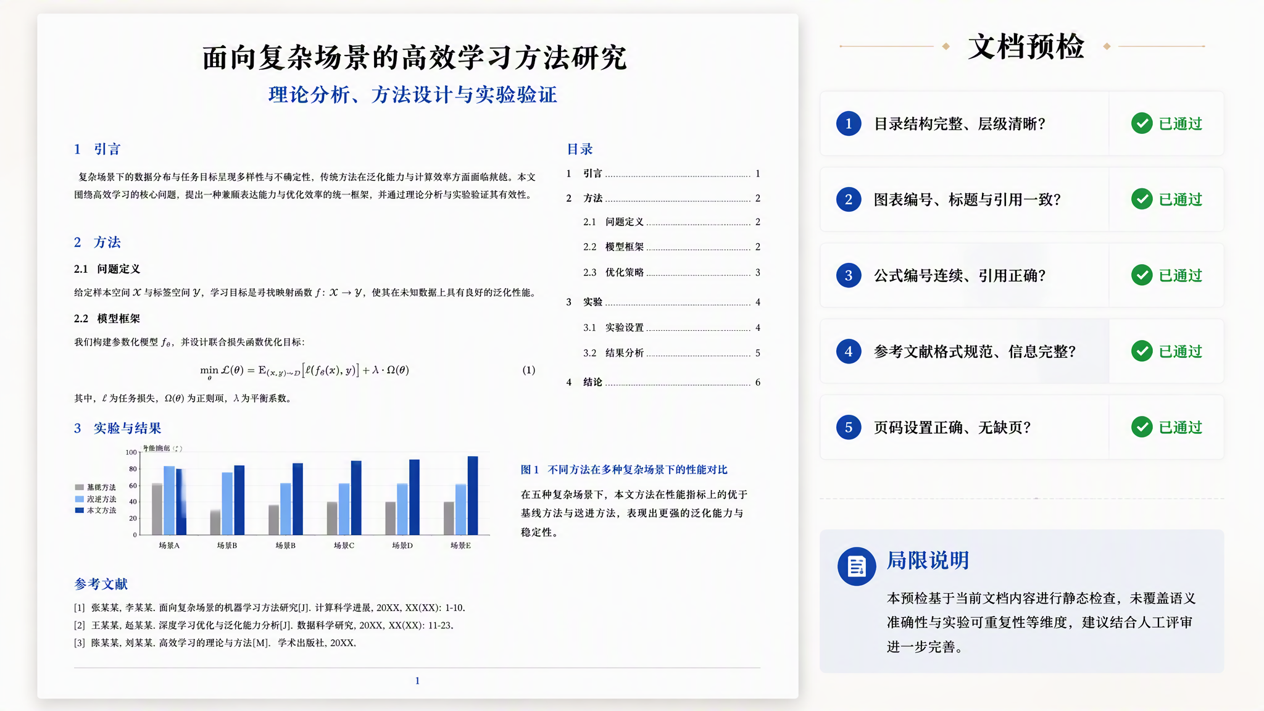The image size is (1264, 711).
Task: Click 已通过 status for 图表编号
Action: 1181,200
